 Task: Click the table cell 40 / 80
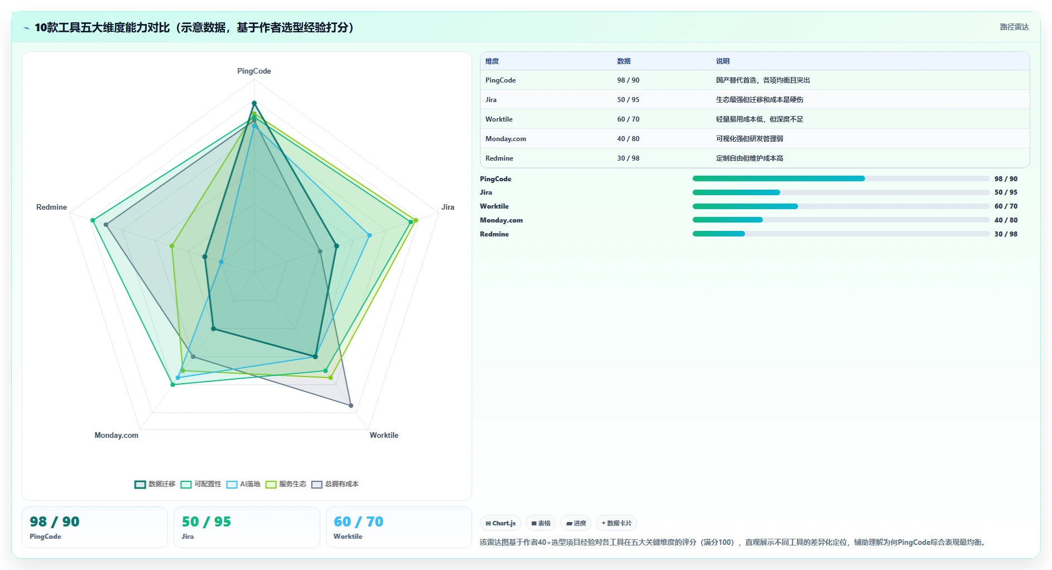tap(628, 139)
